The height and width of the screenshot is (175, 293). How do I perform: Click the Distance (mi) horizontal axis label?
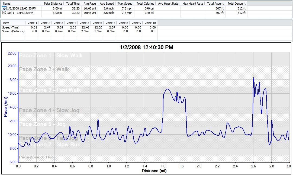(x=154, y=171)
